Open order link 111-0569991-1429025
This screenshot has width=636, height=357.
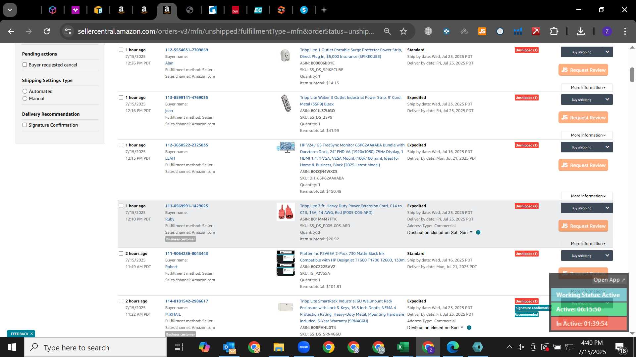pos(186,206)
